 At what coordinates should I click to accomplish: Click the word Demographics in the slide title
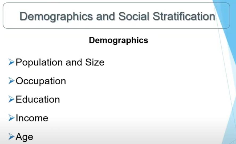click(56, 17)
